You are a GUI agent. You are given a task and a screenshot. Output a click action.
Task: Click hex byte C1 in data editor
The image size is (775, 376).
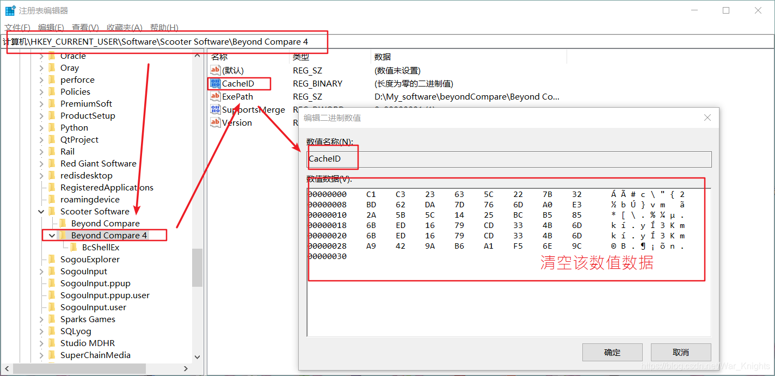371,194
